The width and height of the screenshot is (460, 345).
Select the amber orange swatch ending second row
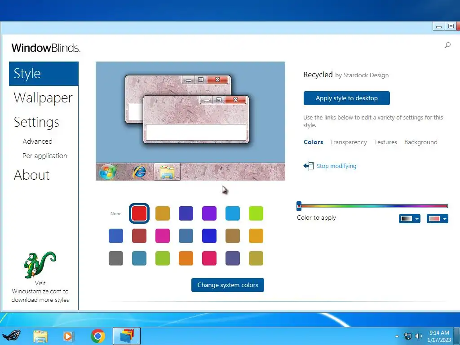(256, 236)
